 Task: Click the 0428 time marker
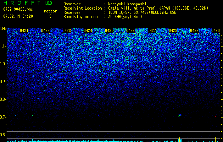tap(173, 31)
